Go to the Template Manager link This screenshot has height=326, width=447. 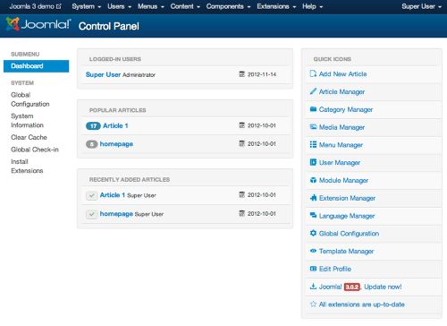point(346,251)
